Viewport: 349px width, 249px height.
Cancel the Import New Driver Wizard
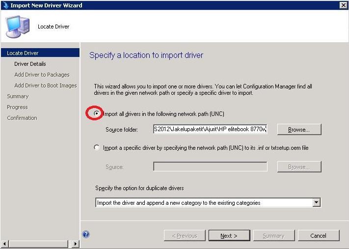click(x=319, y=236)
